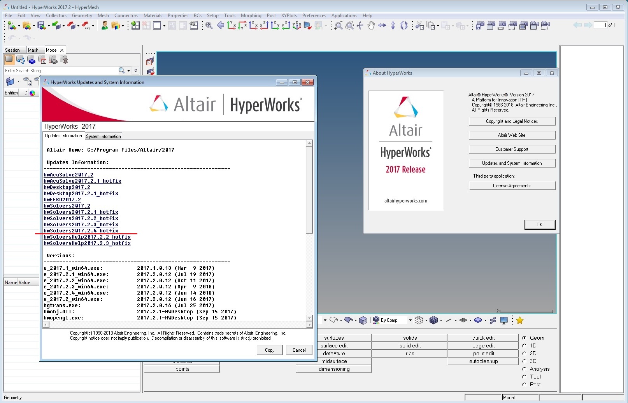This screenshot has width=628, height=403.
Task: Select the 2D radio button
Action: pos(525,354)
